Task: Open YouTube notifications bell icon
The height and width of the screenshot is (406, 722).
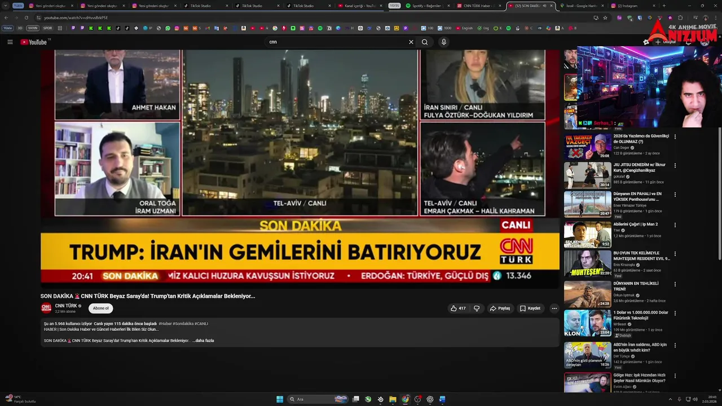Action: [688, 42]
